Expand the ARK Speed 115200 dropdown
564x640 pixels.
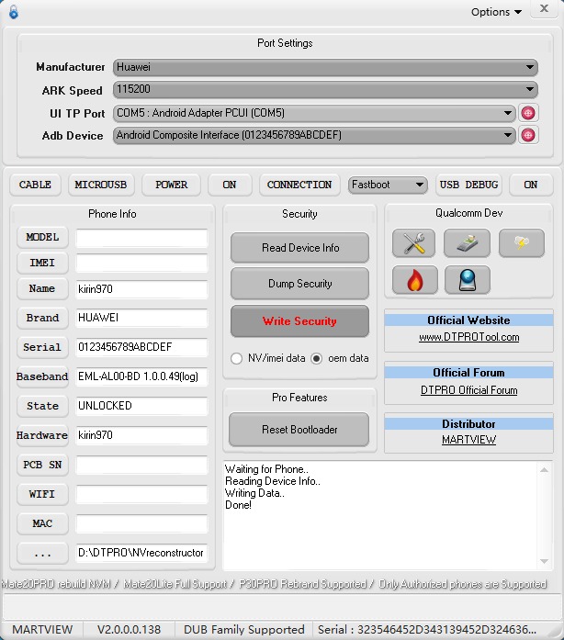click(325, 90)
